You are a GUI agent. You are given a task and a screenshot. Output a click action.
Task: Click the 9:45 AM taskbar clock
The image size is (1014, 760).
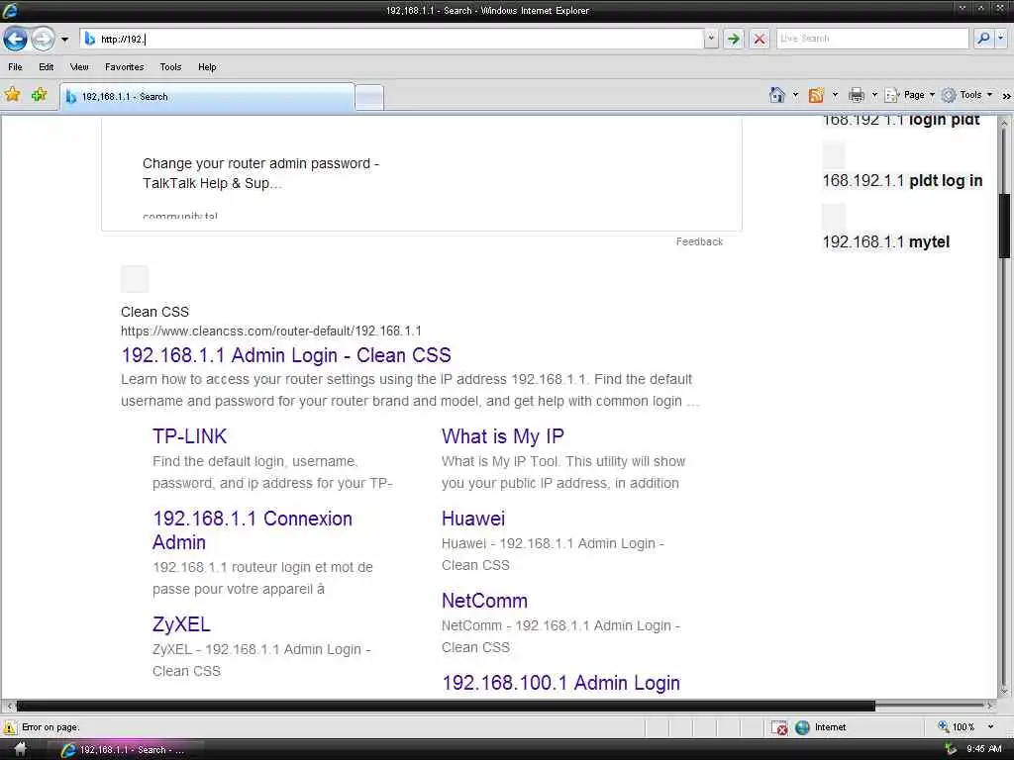[984, 749]
